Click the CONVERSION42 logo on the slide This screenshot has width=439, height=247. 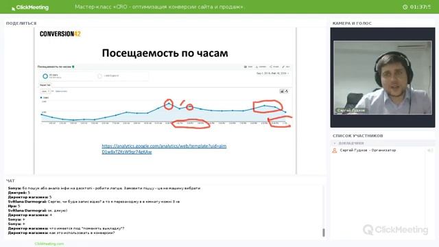click(x=60, y=34)
